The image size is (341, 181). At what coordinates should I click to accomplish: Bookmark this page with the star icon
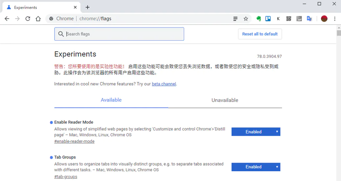coord(246,19)
